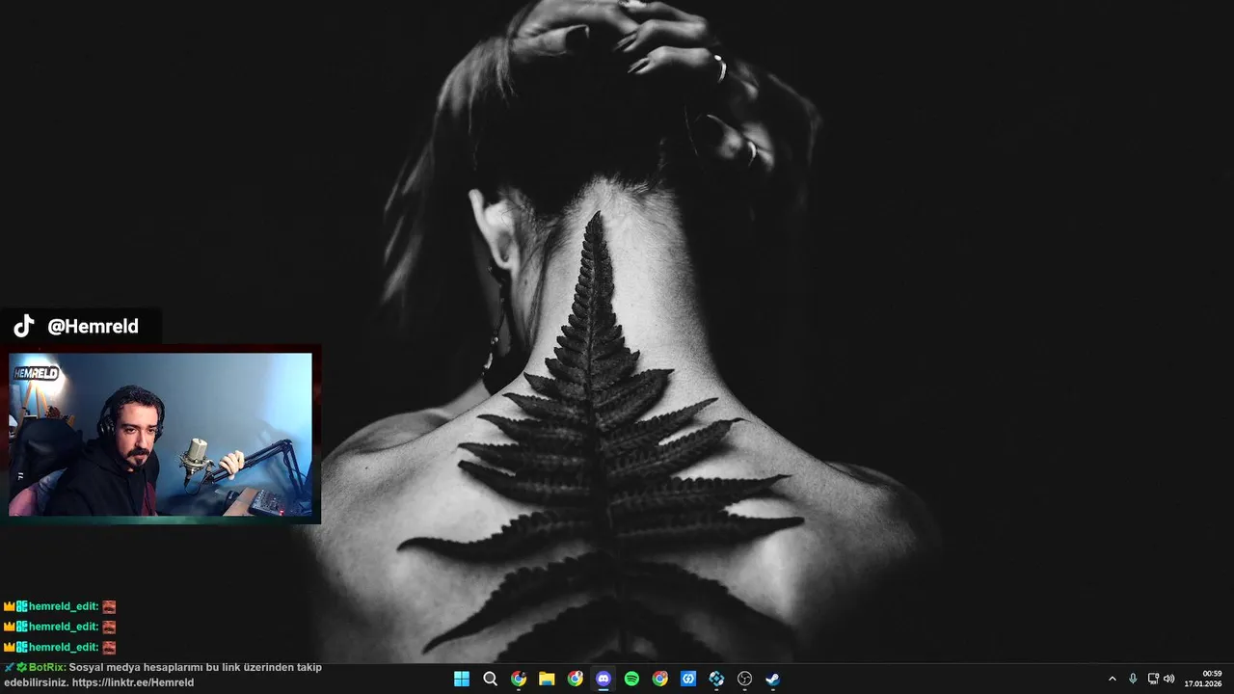Open Chrome icon between File Explorer and Discord
This screenshot has width=1234, height=694.
tap(576, 679)
